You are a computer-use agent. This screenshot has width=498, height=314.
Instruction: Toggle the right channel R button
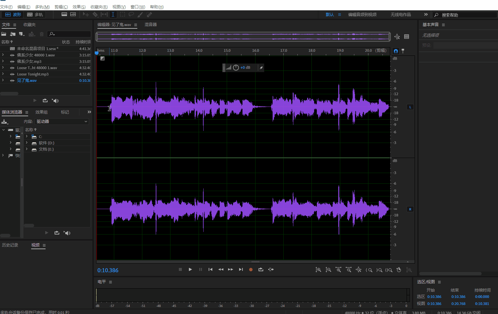(410, 209)
